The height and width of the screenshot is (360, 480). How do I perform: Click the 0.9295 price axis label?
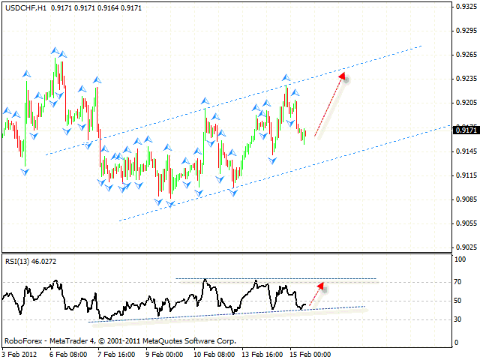(x=463, y=31)
